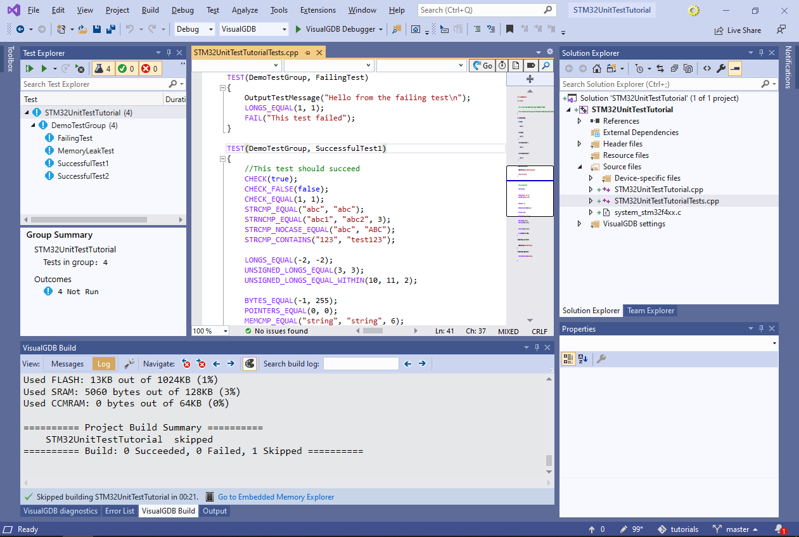799x537 pixels.
Task: Toggle Preview Selected Items in Solution Explorer
Action: click(735, 68)
